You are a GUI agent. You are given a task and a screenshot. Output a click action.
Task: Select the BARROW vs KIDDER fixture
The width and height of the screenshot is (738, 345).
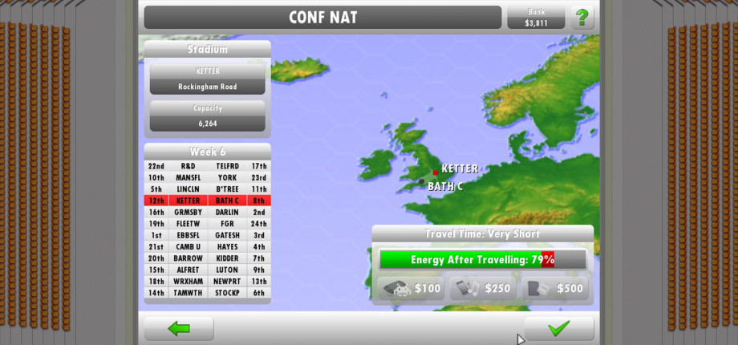point(207,258)
